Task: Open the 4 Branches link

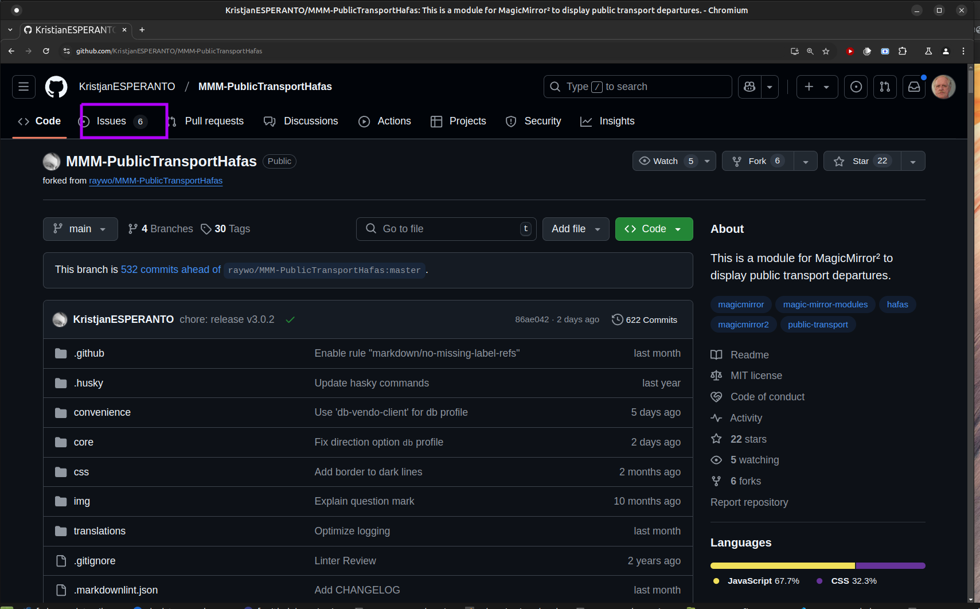Action: (161, 229)
